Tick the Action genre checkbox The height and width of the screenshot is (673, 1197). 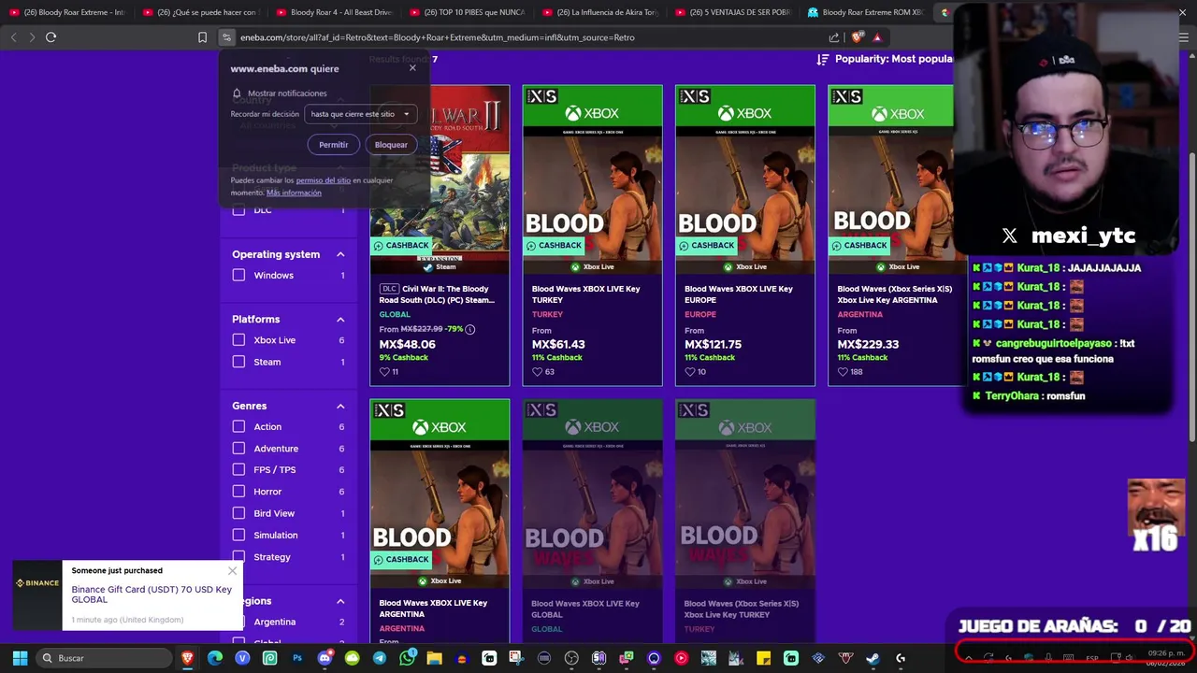pyautogui.click(x=238, y=426)
